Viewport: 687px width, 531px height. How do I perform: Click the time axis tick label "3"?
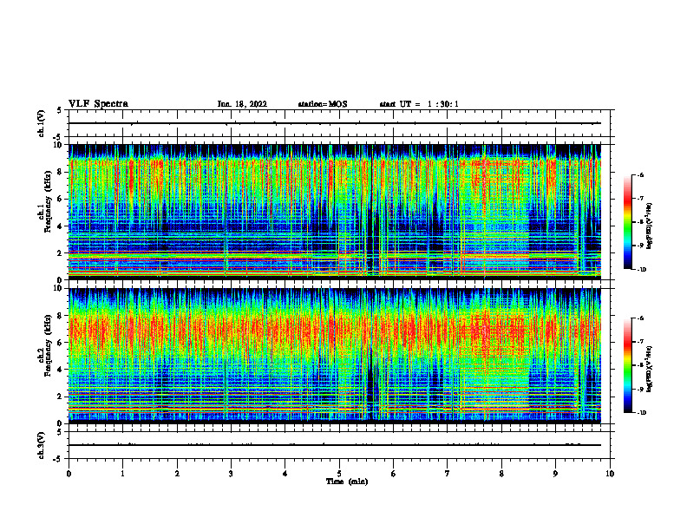point(231,474)
